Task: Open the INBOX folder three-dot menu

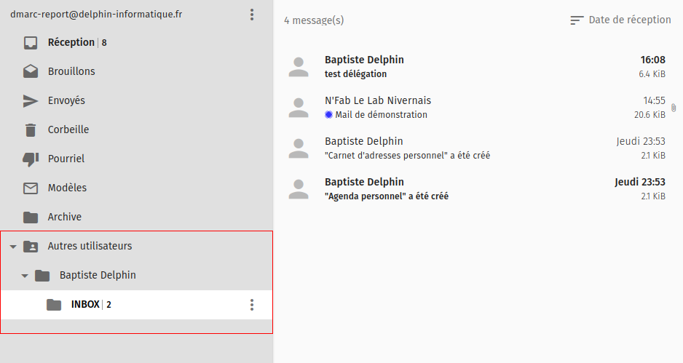Action: coord(252,305)
